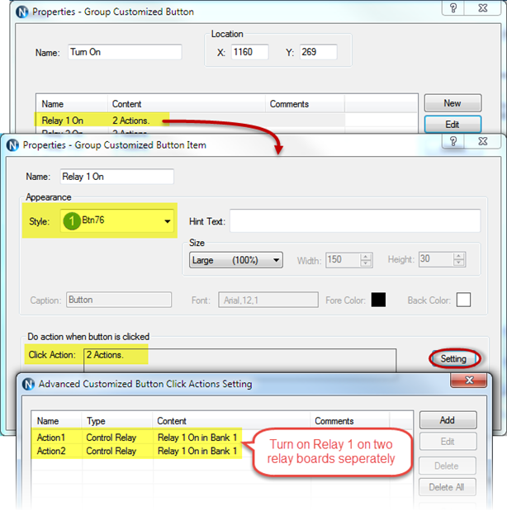Click the Name column header in button list
Image resolution: width=507 pixels, height=511 pixels.
point(72,104)
